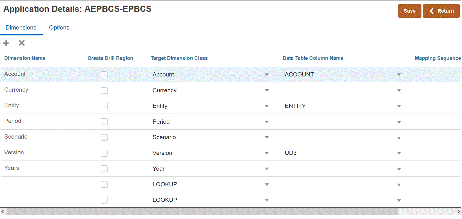Click the horizontal scrollbar thumb
The image size is (462, 219).
pos(202,212)
